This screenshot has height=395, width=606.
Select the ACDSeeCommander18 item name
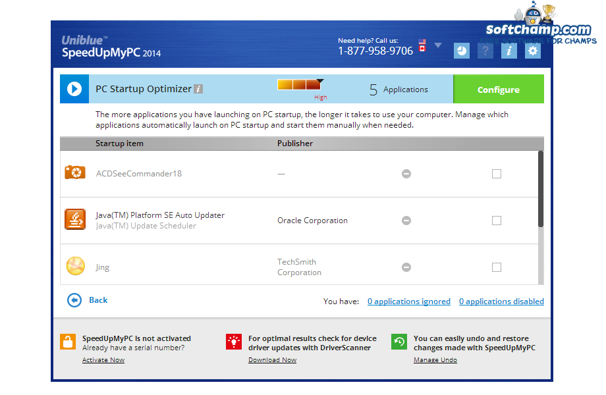pyautogui.click(x=139, y=174)
